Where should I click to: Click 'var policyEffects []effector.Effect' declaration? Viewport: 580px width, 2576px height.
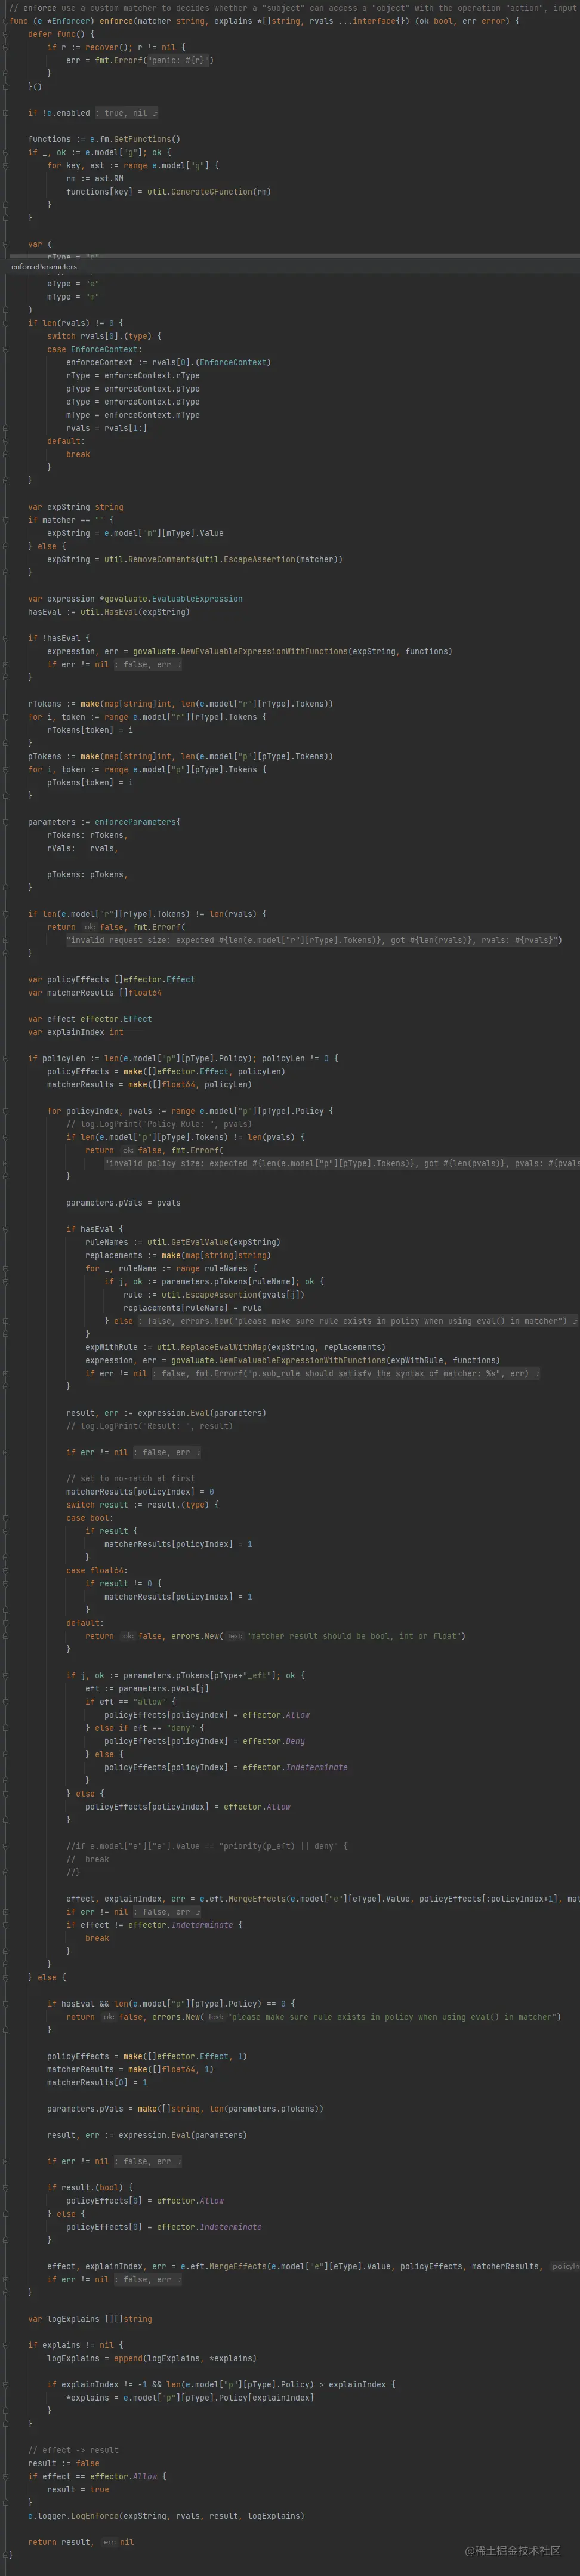click(111, 979)
